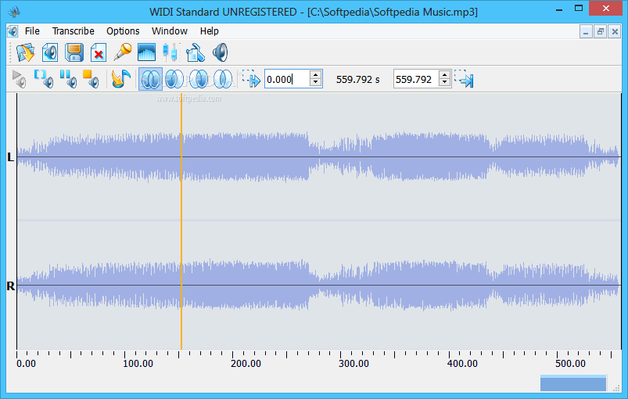628x399 pixels.
Task: Open the mixer sliders icon
Action: [x=171, y=52]
